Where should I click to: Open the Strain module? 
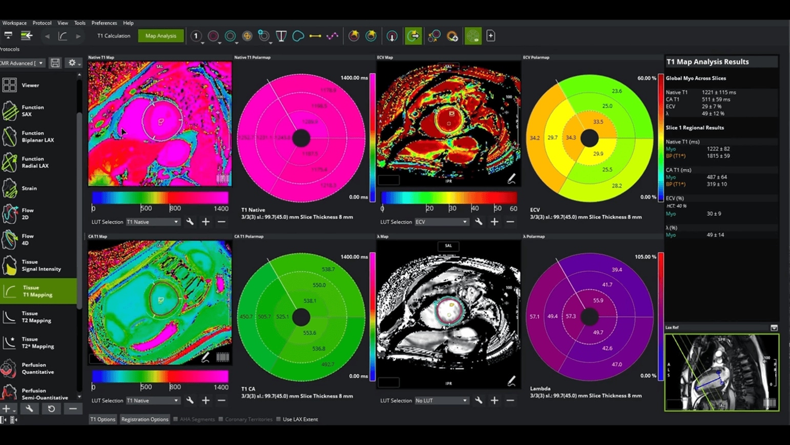point(38,188)
